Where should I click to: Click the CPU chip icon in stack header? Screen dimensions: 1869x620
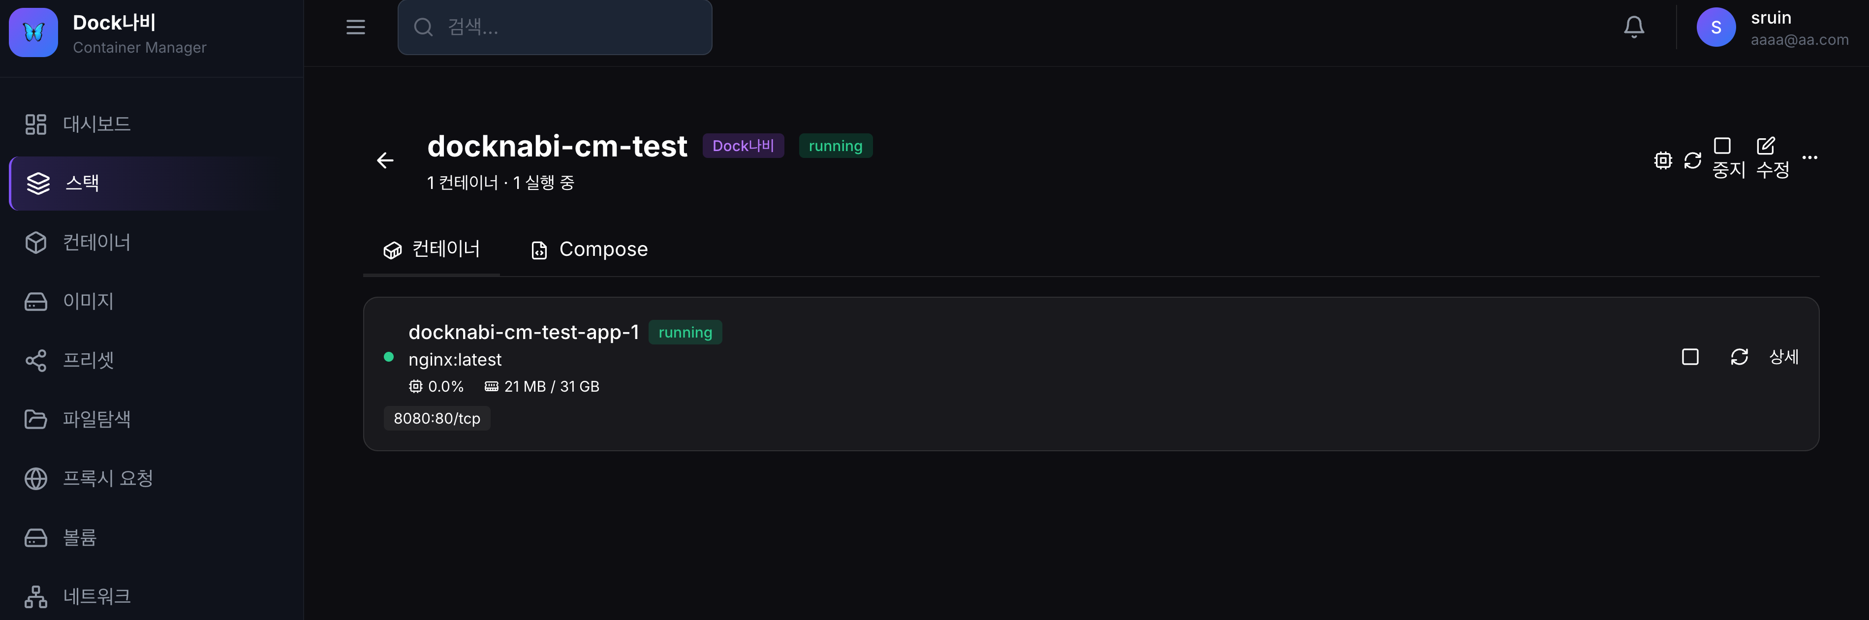click(x=1662, y=160)
